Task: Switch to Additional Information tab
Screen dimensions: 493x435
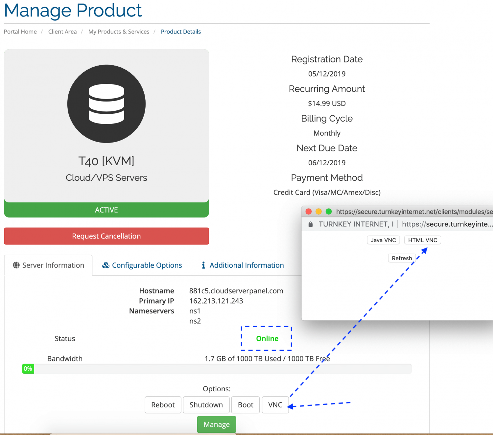Action: coord(246,265)
